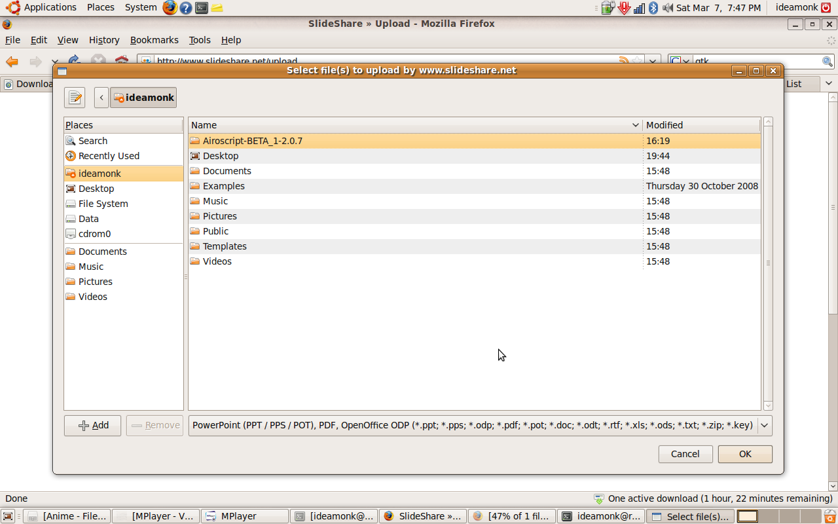The height and width of the screenshot is (524, 838).
Task: Click the battery status tray icon
Action: pos(608,8)
